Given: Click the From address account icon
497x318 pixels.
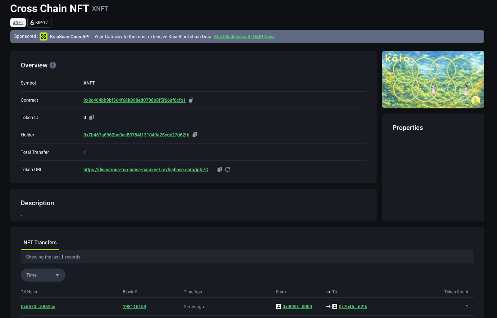Looking at the screenshot, I should [279, 307].
